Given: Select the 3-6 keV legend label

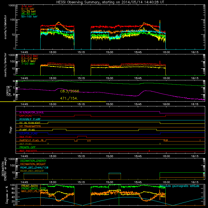Looking at the screenshot, I should point(27,6).
